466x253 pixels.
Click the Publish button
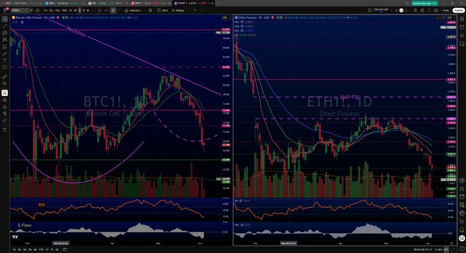458,10
